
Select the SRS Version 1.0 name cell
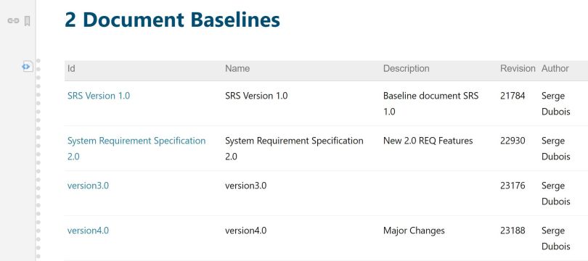point(256,96)
